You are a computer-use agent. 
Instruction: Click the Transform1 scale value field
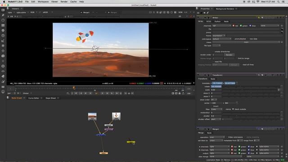(x=216, y=90)
